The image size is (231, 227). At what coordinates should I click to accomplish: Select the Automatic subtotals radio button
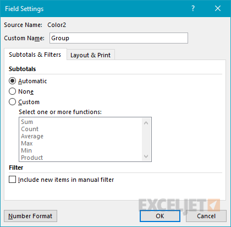pos(12,81)
